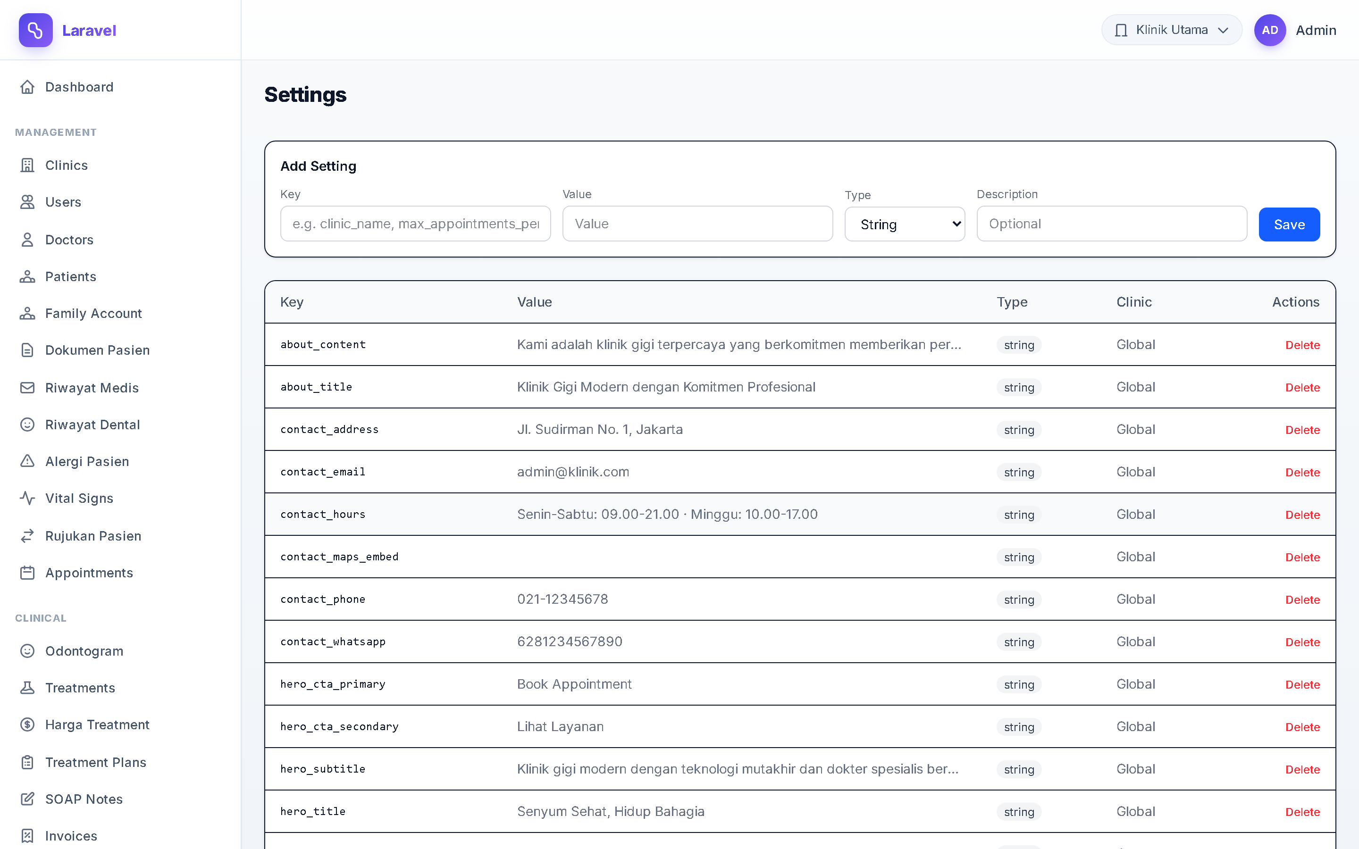Focus the Key input field
The image size is (1359, 849).
(415, 224)
